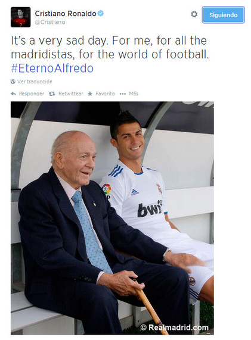Click the tweet text about a sad day
Viewport: 251px width, 340px height.
(110, 47)
